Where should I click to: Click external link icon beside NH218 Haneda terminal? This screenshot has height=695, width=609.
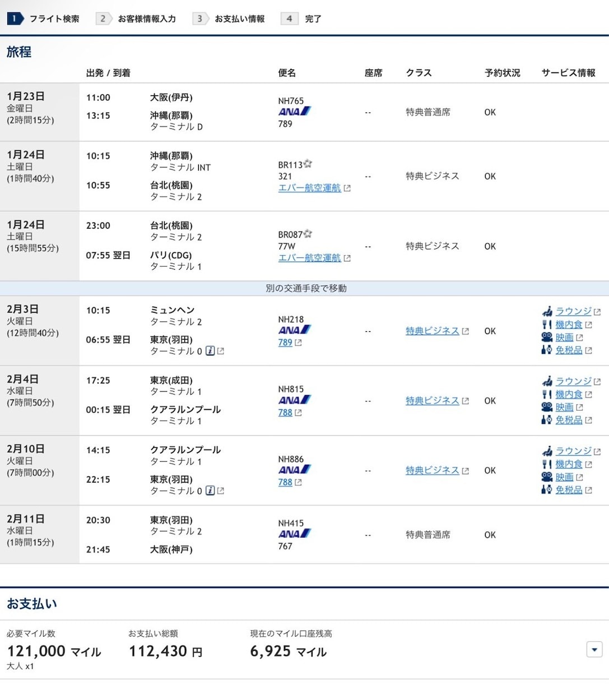pos(221,351)
